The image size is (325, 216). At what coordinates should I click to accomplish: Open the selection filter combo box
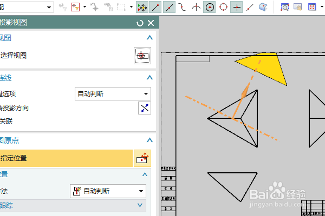(x=26, y=7)
